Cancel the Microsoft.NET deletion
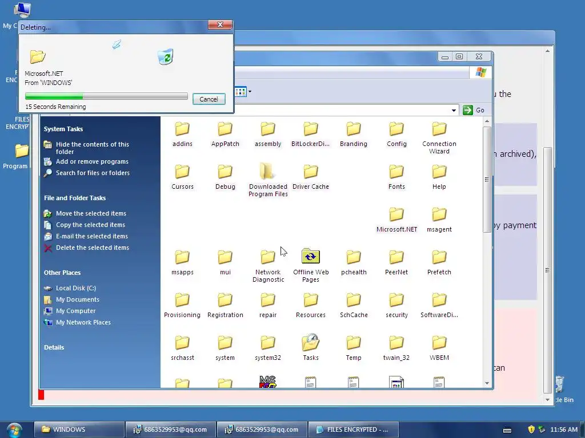 209,99
